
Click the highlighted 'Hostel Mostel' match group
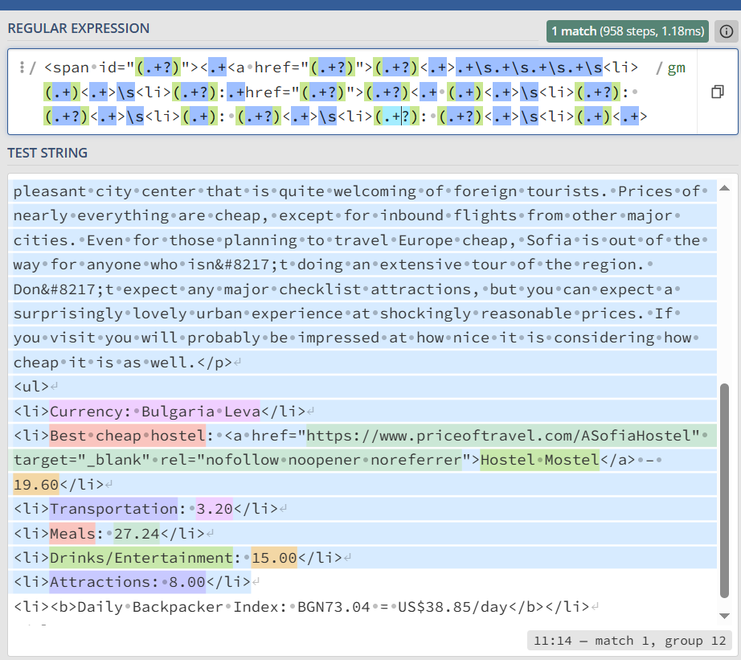539,460
